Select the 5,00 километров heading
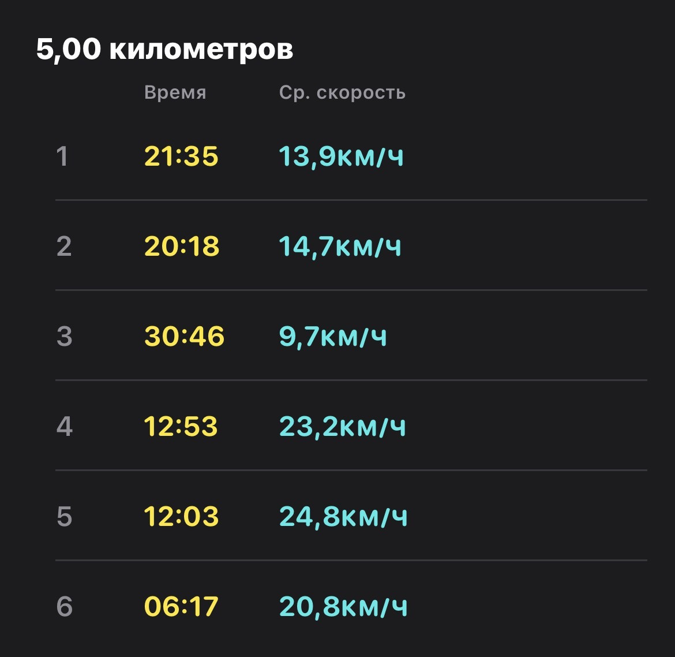 (164, 48)
